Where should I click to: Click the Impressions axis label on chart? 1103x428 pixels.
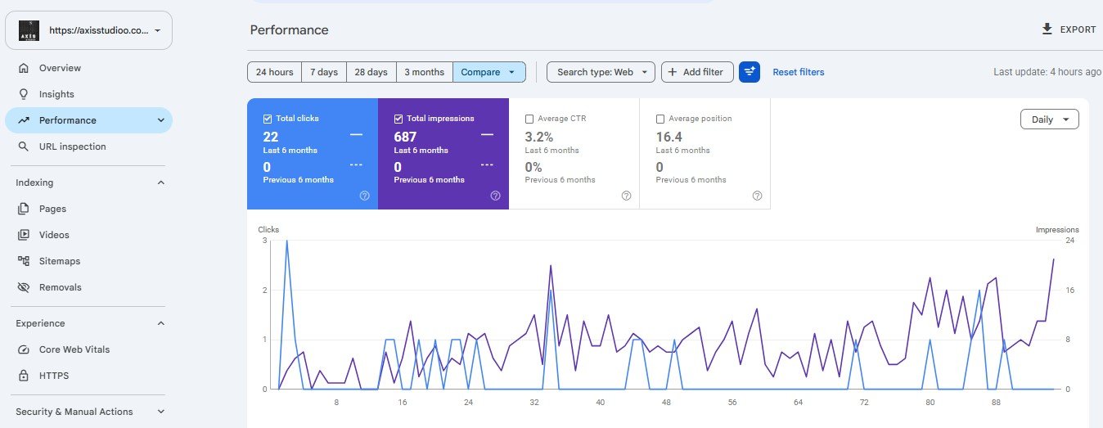tap(1057, 230)
